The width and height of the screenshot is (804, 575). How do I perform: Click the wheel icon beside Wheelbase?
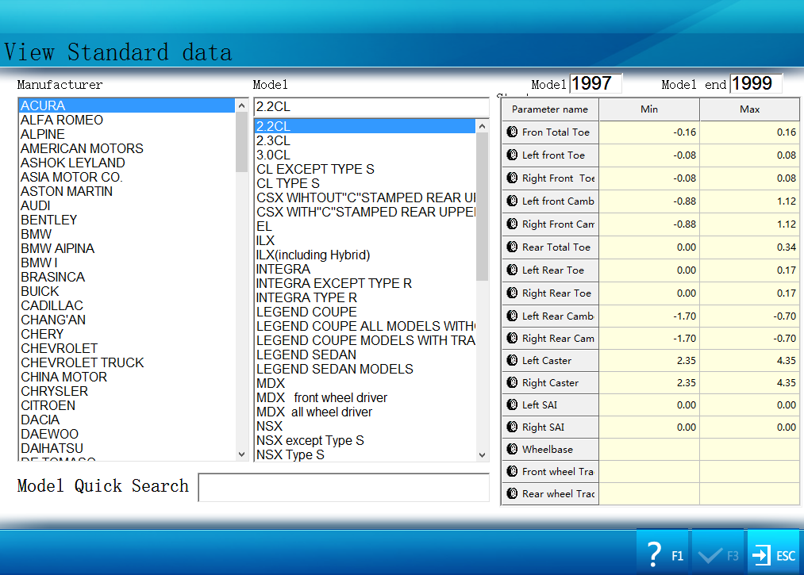[512, 450]
